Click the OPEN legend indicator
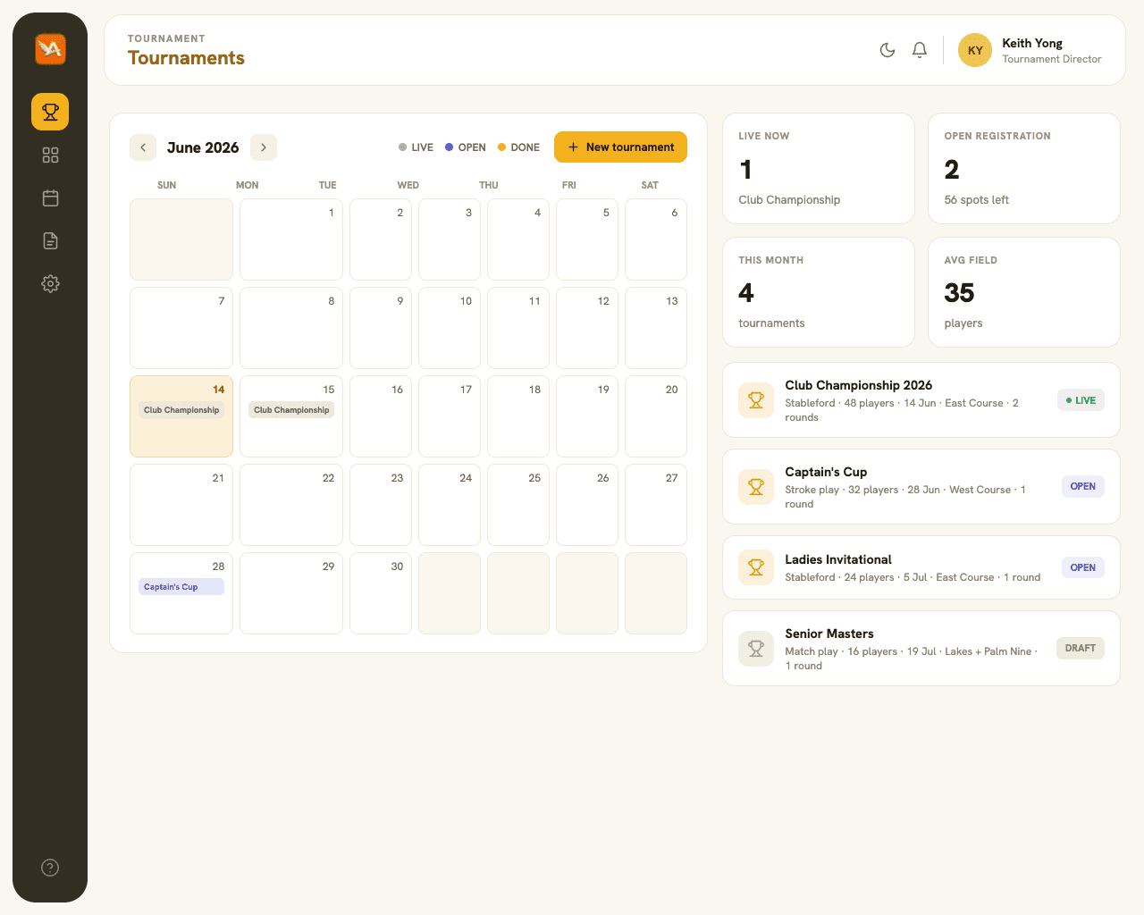The image size is (1144, 915). (466, 147)
